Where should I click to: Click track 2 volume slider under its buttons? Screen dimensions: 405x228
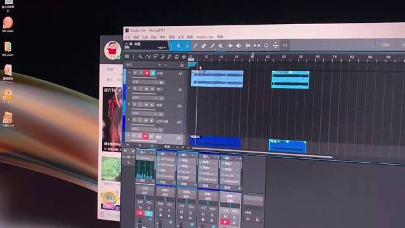point(147,94)
